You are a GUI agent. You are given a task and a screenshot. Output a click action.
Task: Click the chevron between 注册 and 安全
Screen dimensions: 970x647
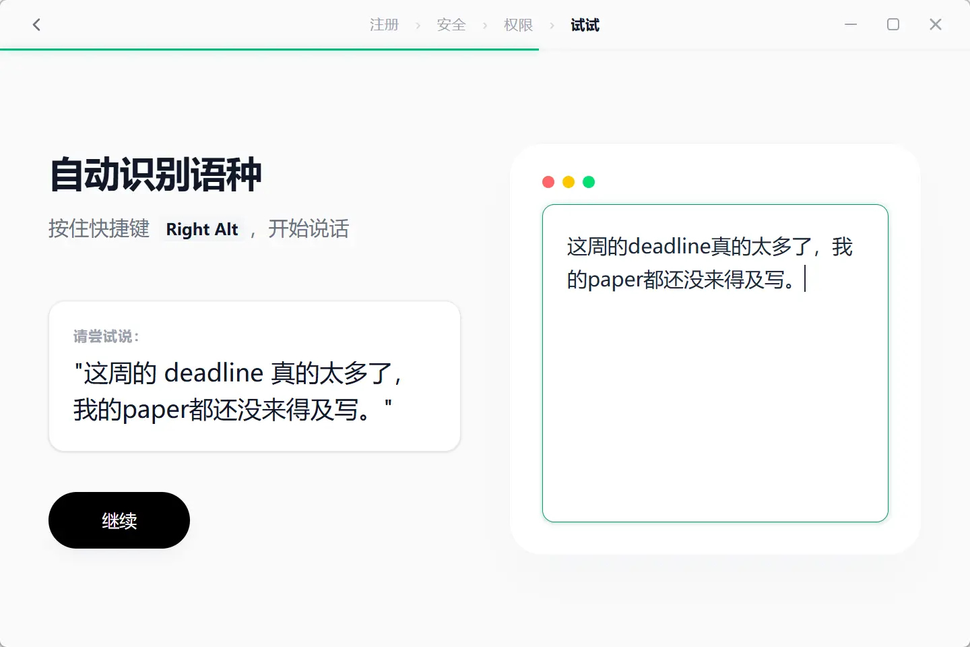tap(418, 26)
